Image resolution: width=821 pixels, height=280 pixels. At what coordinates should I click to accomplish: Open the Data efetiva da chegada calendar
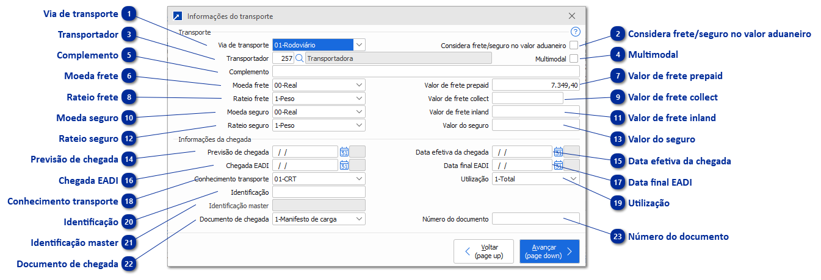point(558,152)
